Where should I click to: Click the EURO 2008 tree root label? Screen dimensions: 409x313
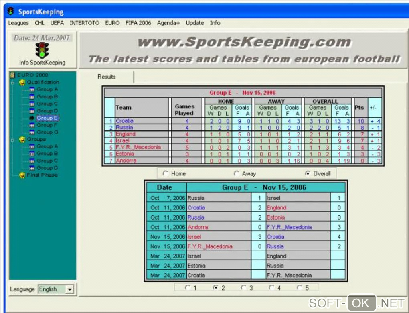tap(32, 75)
